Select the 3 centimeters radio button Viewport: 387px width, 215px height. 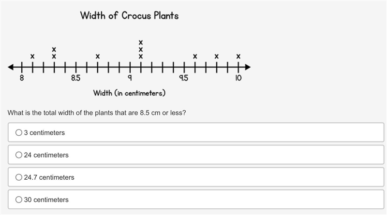pos(19,133)
